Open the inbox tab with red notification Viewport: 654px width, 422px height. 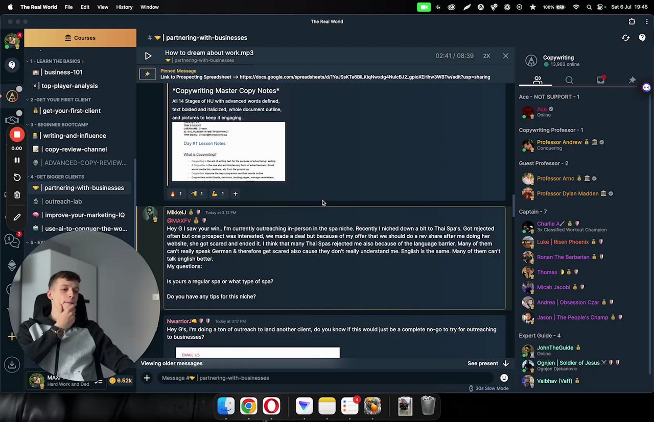coord(601,80)
